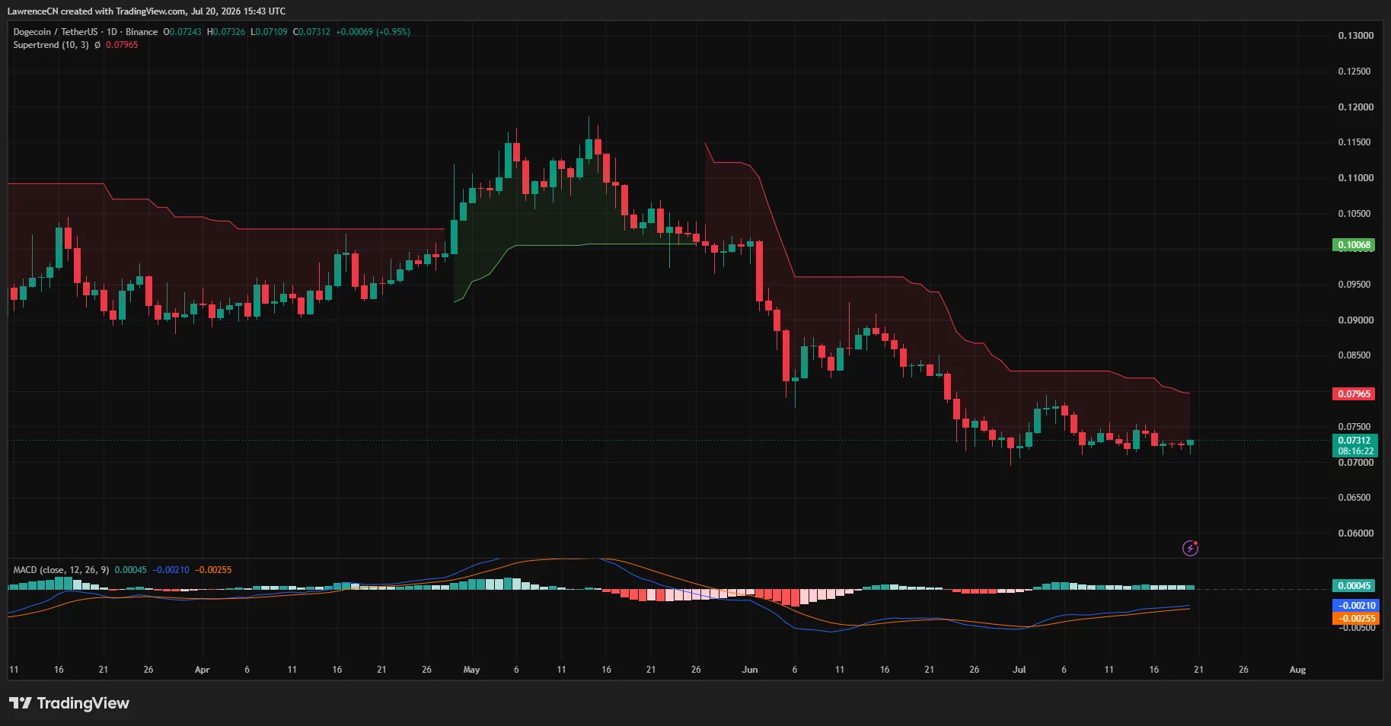Click the 0.06000 price axis label

(1356, 533)
